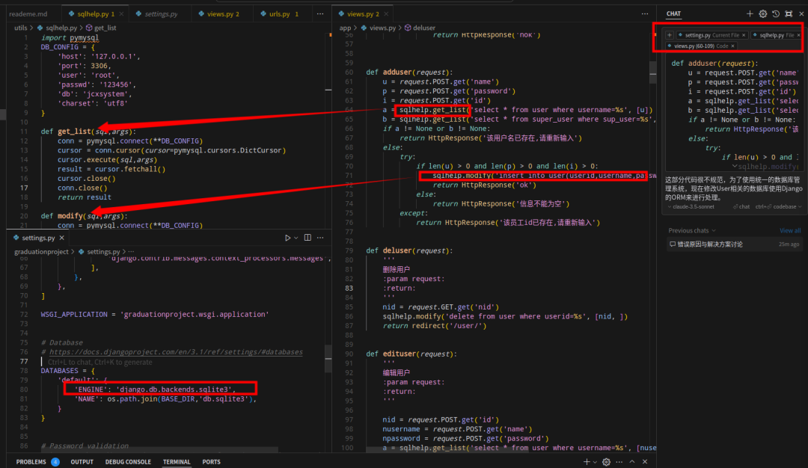Screen dimensions: 808x468
Task: Add context with the plus button in chat input
Action: click(670, 35)
